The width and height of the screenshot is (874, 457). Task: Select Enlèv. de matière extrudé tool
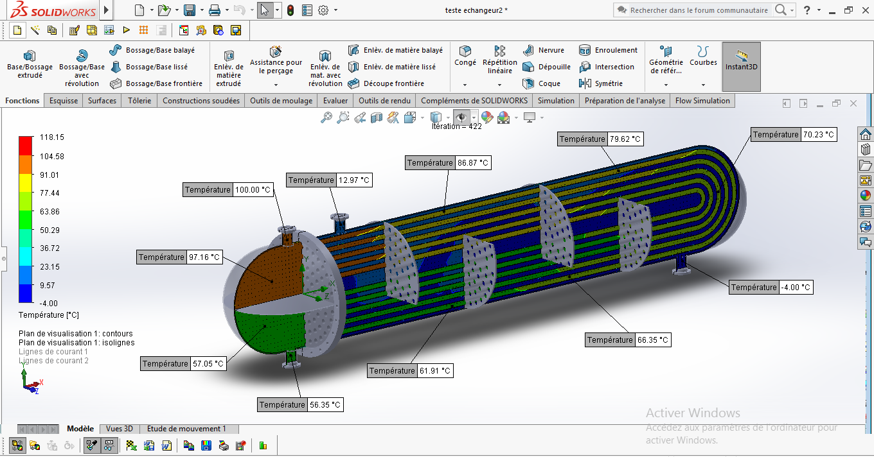(229, 67)
